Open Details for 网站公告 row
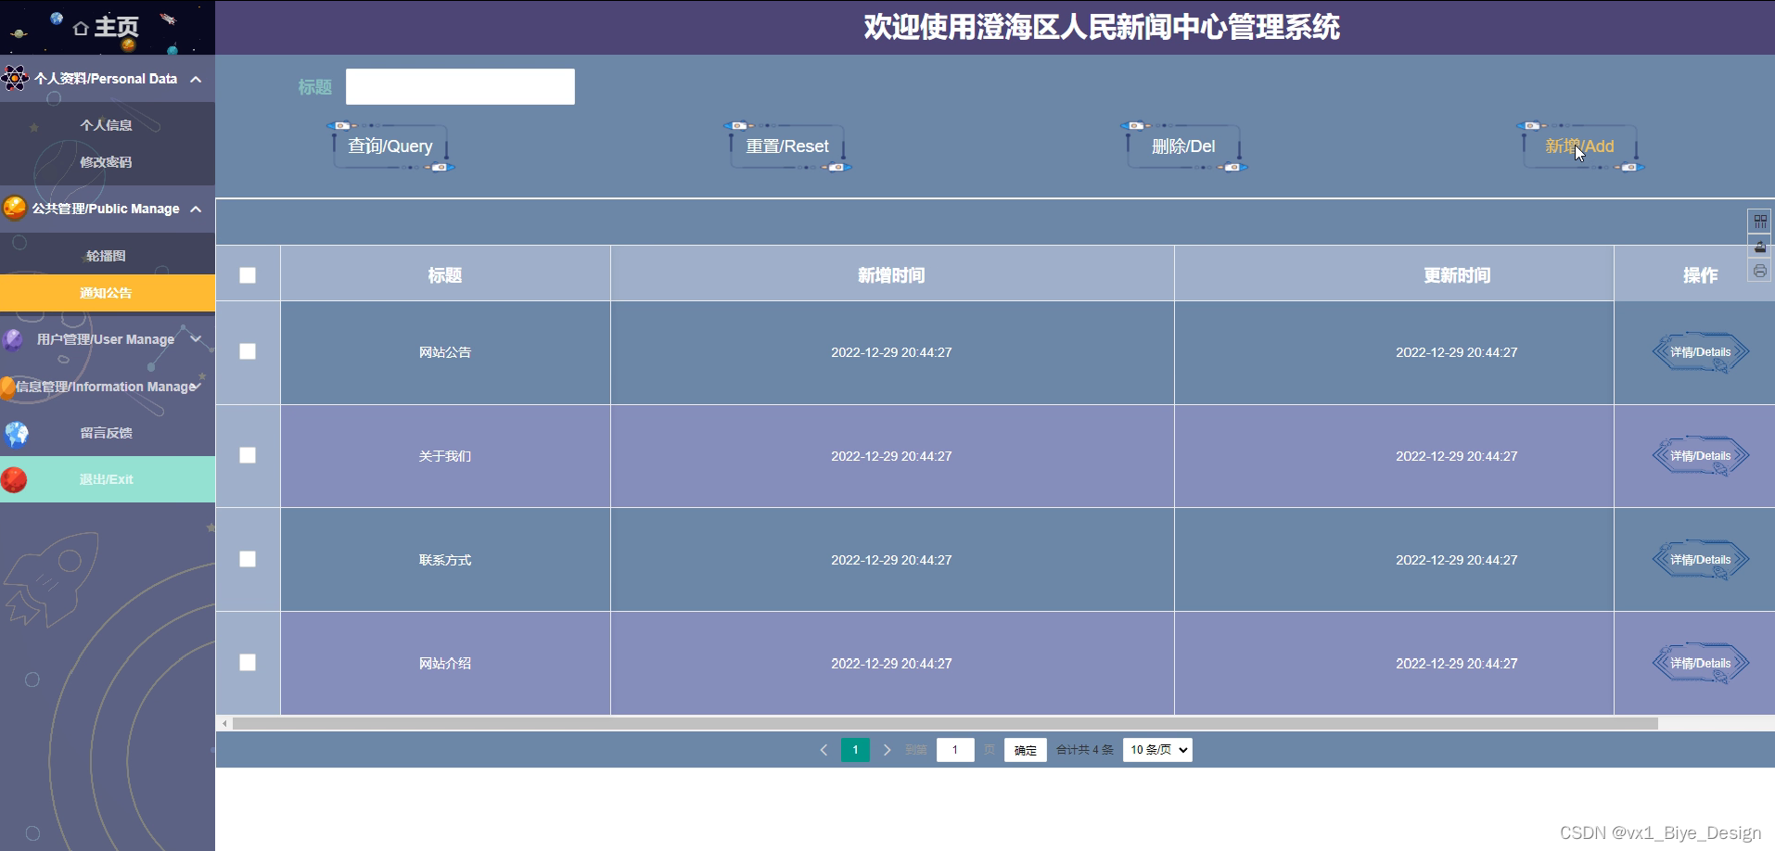1775x851 pixels. (1701, 352)
